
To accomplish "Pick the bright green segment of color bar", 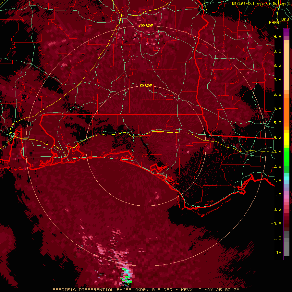I will click(286, 156).
